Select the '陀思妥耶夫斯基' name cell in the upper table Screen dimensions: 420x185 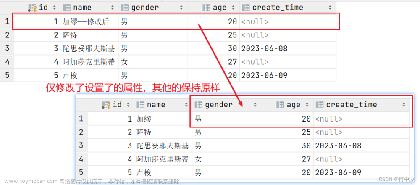click(x=89, y=48)
